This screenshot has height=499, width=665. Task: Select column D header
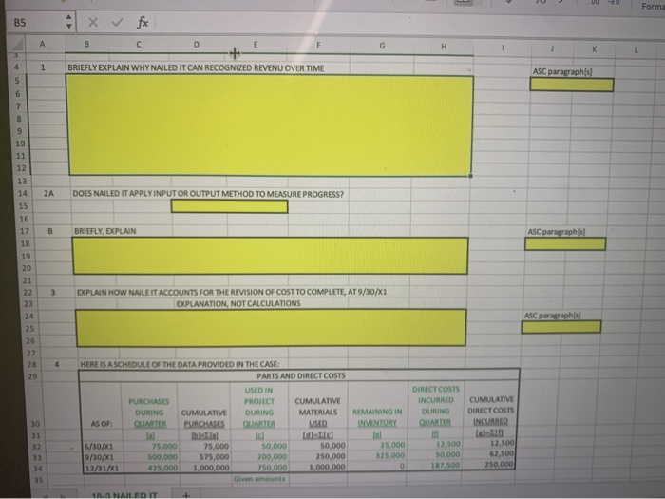pos(196,44)
